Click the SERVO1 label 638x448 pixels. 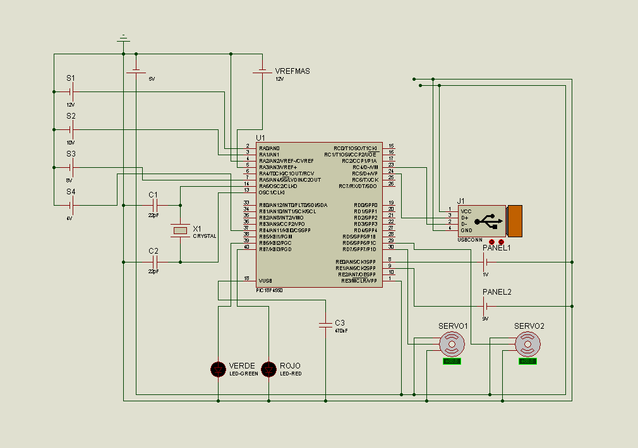[x=453, y=326]
